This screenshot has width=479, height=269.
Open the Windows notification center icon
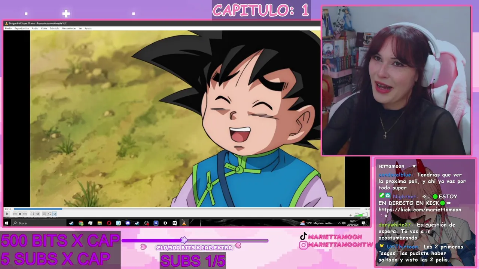(x=363, y=223)
